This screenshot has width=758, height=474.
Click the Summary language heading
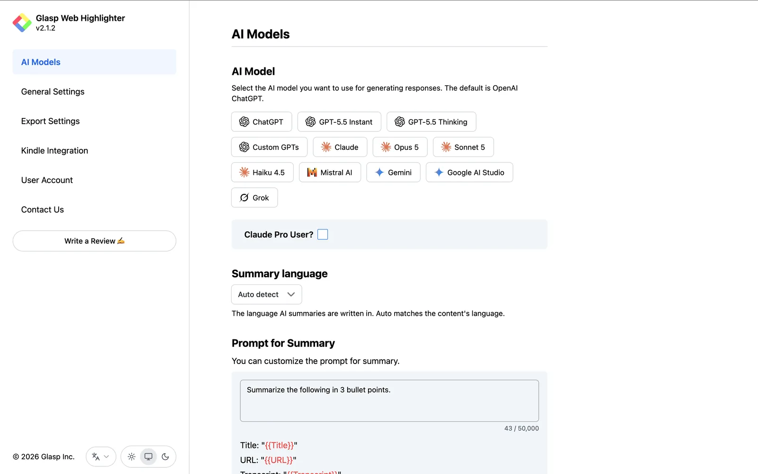click(280, 273)
